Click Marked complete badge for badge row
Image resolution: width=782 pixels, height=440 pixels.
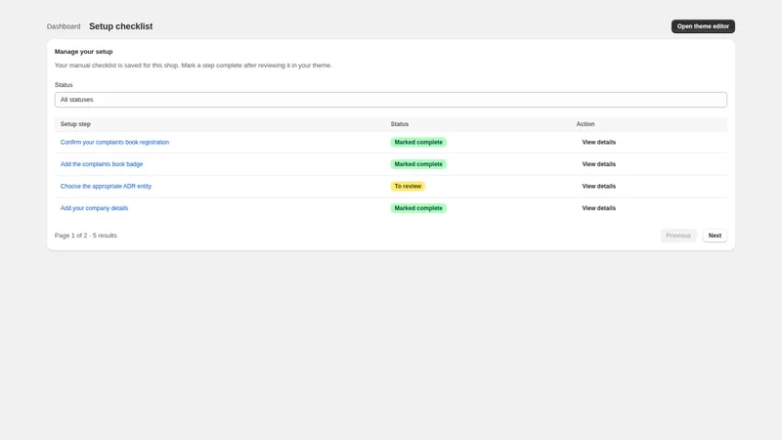[x=418, y=164]
